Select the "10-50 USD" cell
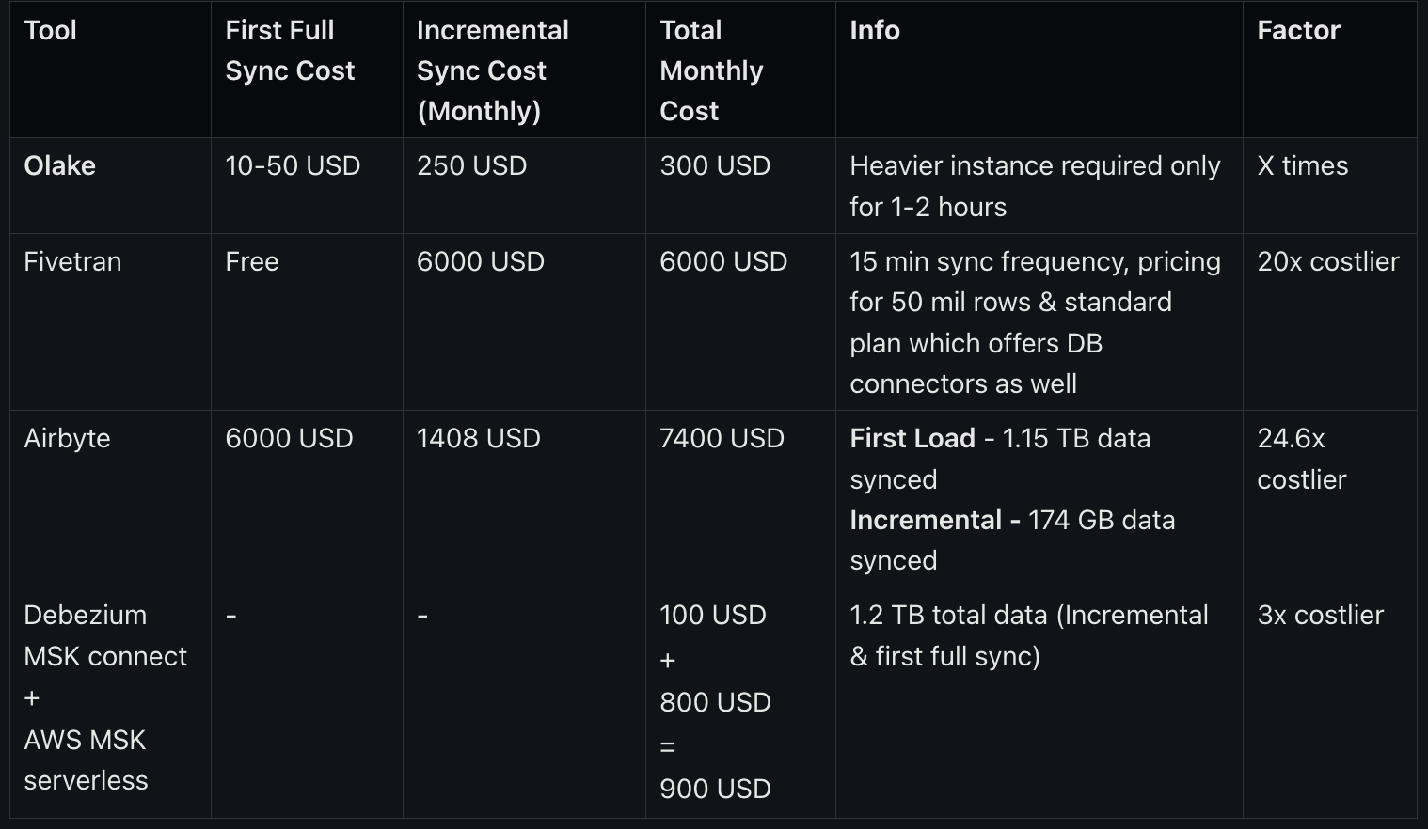 293,166
